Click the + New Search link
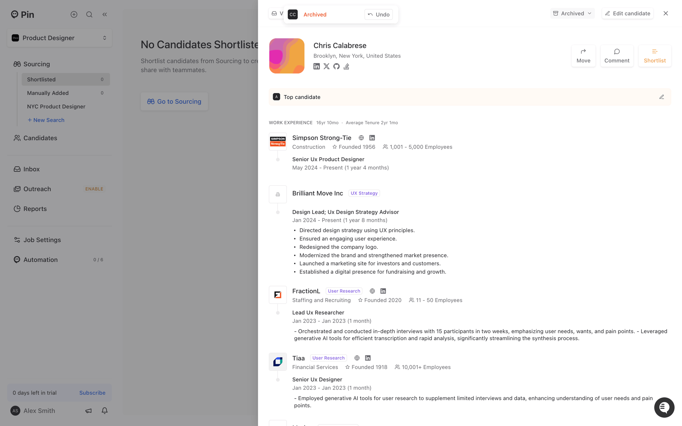Image resolution: width=682 pixels, height=426 pixels. pyautogui.click(x=46, y=120)
